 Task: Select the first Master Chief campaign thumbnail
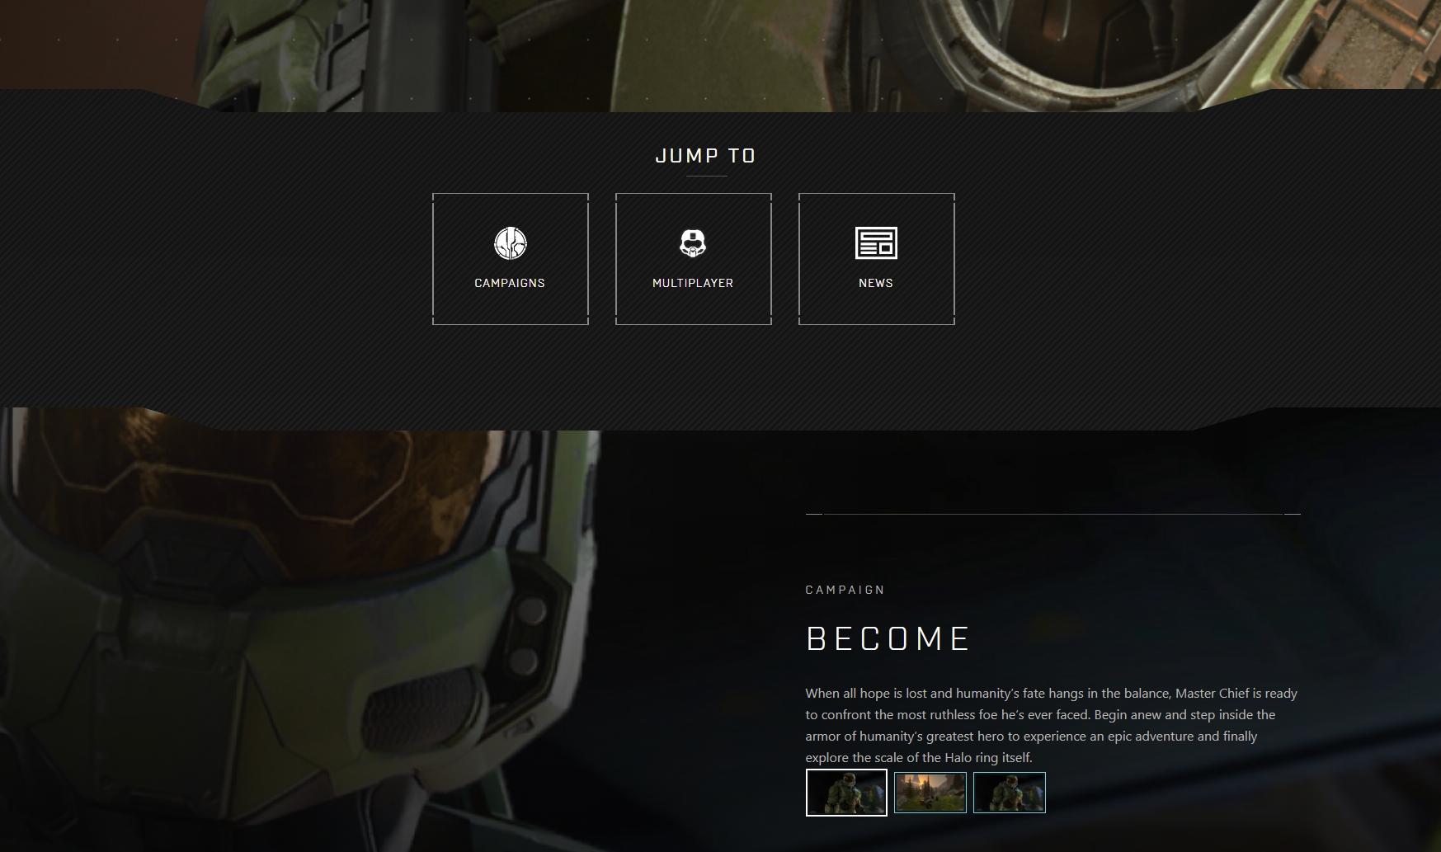(846, 793)
